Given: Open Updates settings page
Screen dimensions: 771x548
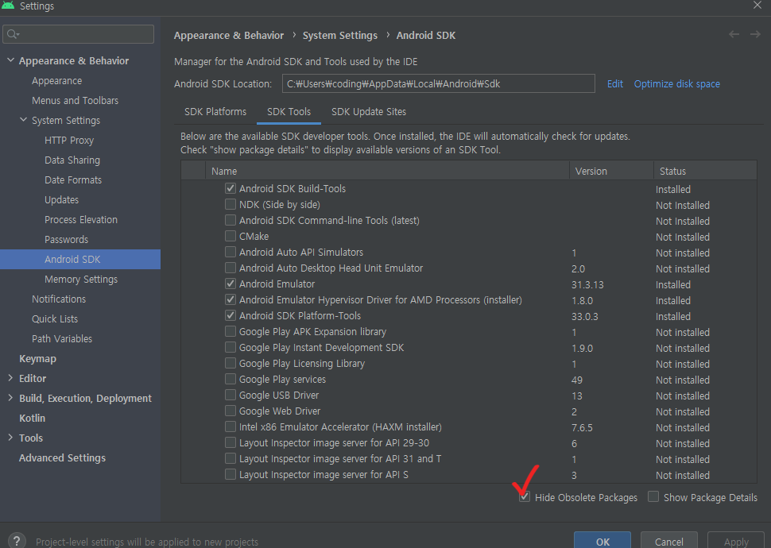Looking at the screenshot, I should (x=61, y=199).
